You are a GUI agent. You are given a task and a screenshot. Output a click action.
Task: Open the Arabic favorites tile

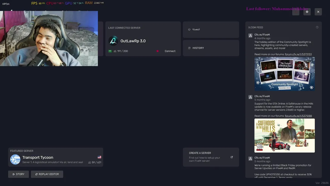(x=211, y=29)
